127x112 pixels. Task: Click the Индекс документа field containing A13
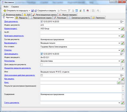click(82, 25)
